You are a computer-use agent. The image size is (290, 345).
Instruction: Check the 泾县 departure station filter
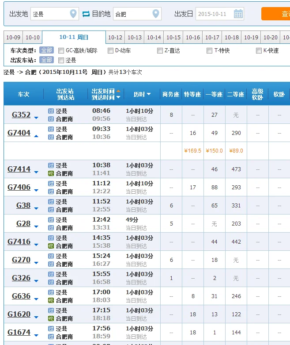coord(61,60)
